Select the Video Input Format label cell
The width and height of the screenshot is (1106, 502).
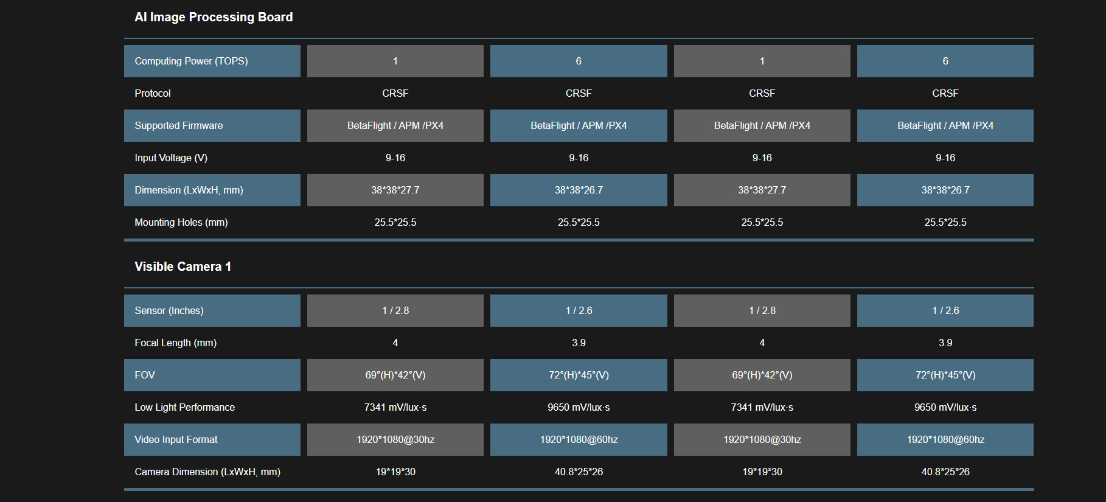click(176, 439)
